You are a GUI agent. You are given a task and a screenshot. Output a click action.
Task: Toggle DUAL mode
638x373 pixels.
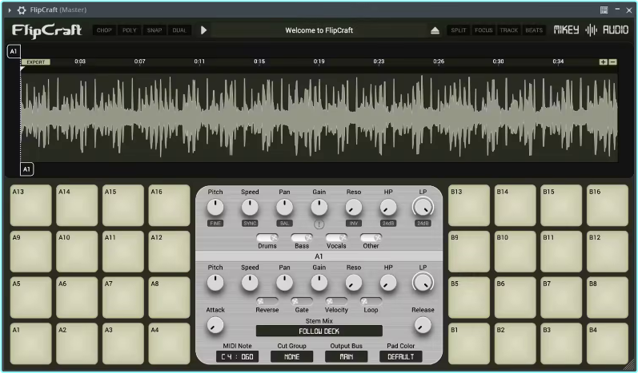[179, 30]
